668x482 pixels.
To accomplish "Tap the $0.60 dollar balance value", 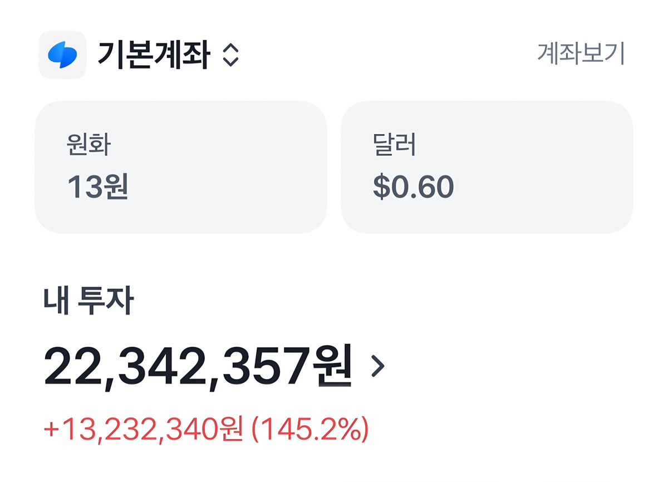I will [414, 187].
